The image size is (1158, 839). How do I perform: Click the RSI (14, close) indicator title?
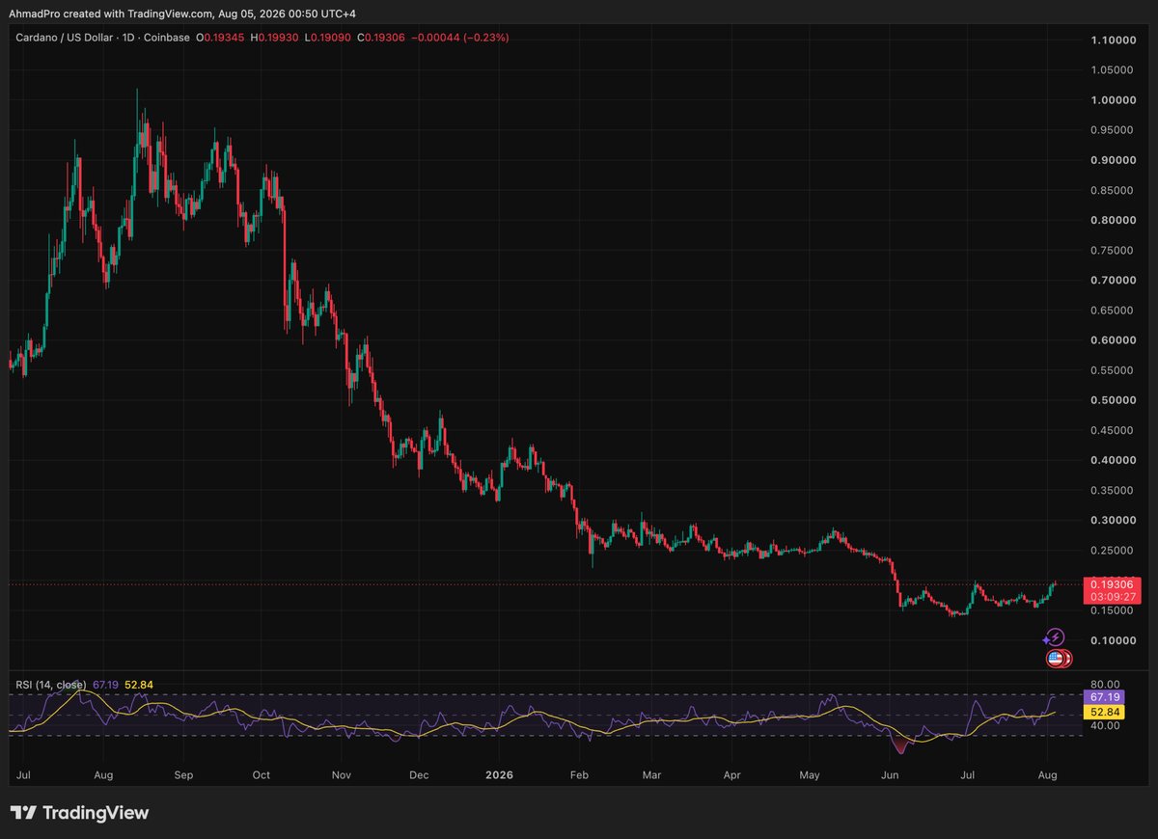(51, 685)
